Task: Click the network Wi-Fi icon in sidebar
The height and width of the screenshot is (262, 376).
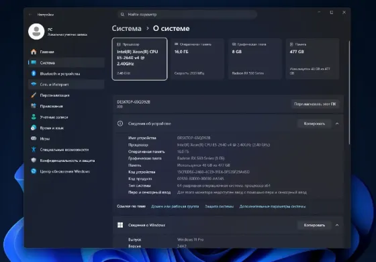Action: (x=34, y=84)
